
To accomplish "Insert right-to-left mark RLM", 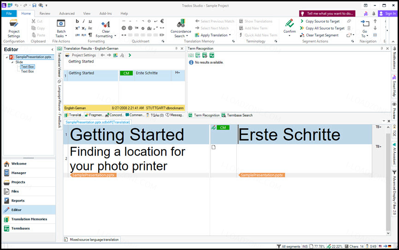I will click(84, 35).
